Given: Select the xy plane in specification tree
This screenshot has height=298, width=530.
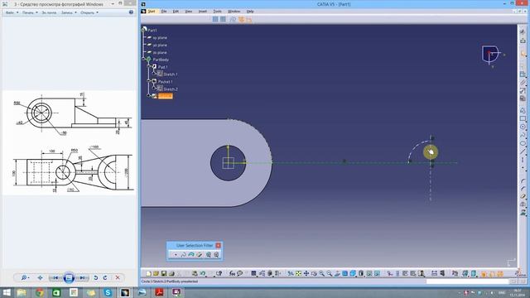Looking at the screenshot, I should 160,38.
